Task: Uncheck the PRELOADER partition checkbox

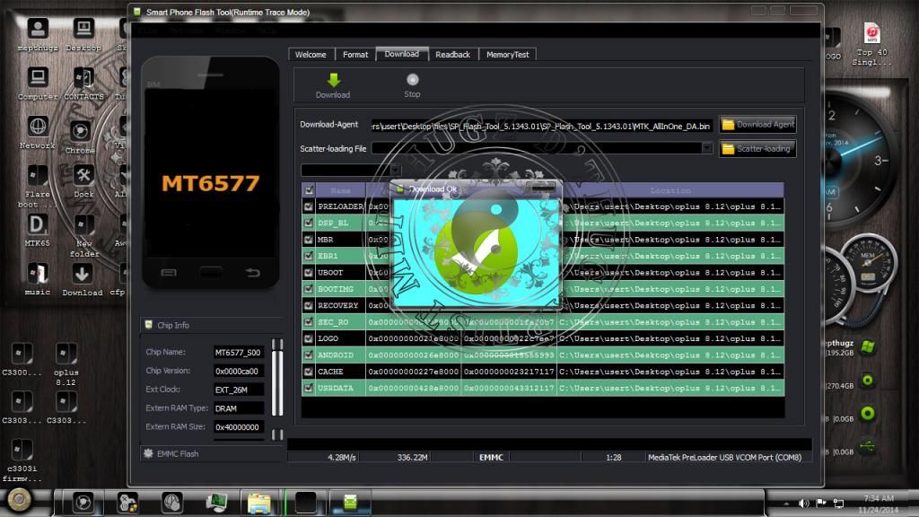Action: click(309, 206)
